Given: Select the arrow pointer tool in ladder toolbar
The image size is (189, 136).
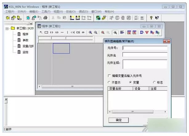Looking at the screenshot, I should click(41, 32).
